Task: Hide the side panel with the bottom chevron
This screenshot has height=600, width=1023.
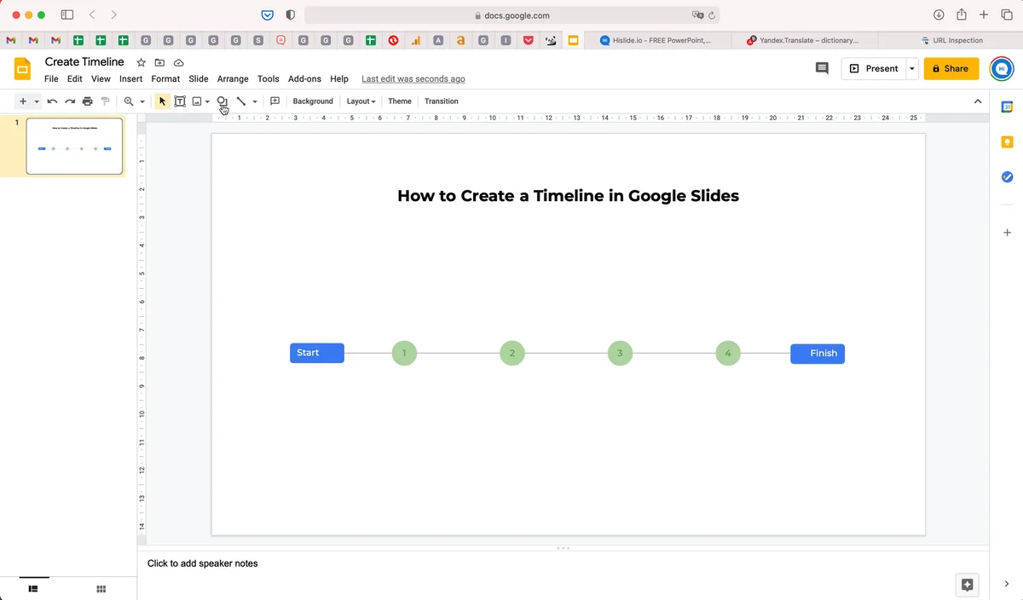Action: 1007,584
